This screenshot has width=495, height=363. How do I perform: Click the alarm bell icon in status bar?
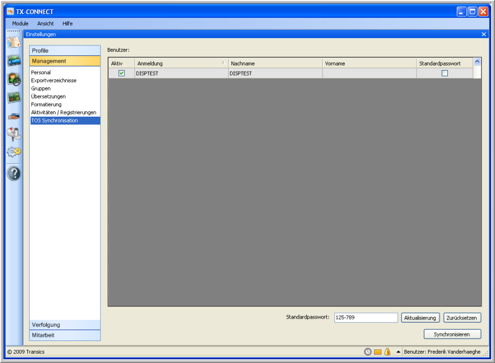click(387, 351)
